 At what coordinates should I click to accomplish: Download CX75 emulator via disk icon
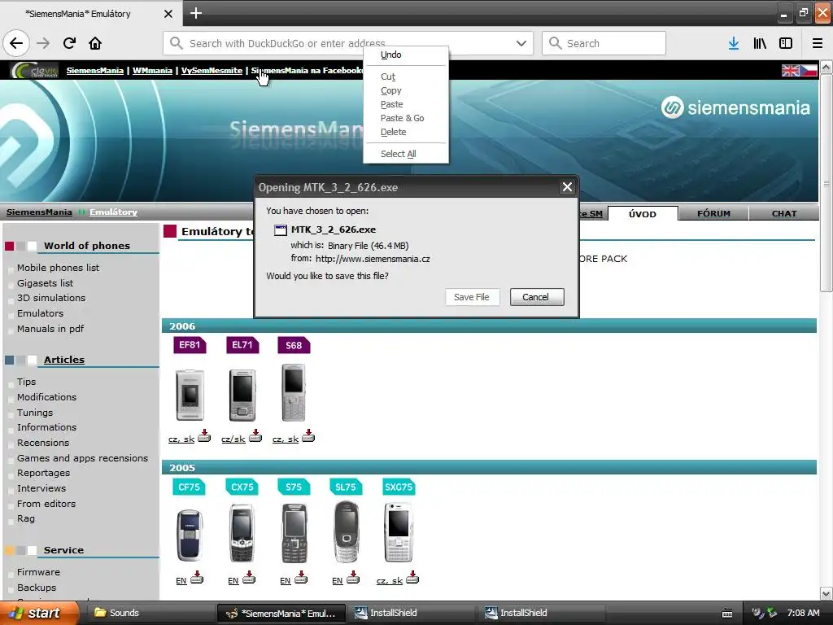(249, 577)
